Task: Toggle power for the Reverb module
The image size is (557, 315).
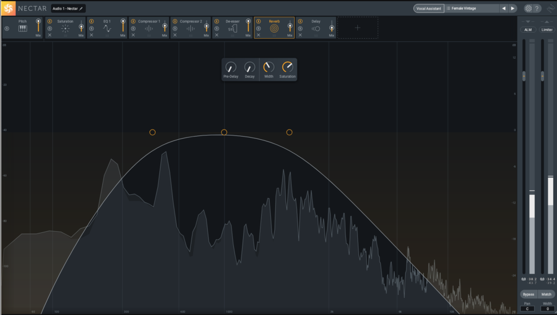Action: pyautogui.click(x=258, y=21)
